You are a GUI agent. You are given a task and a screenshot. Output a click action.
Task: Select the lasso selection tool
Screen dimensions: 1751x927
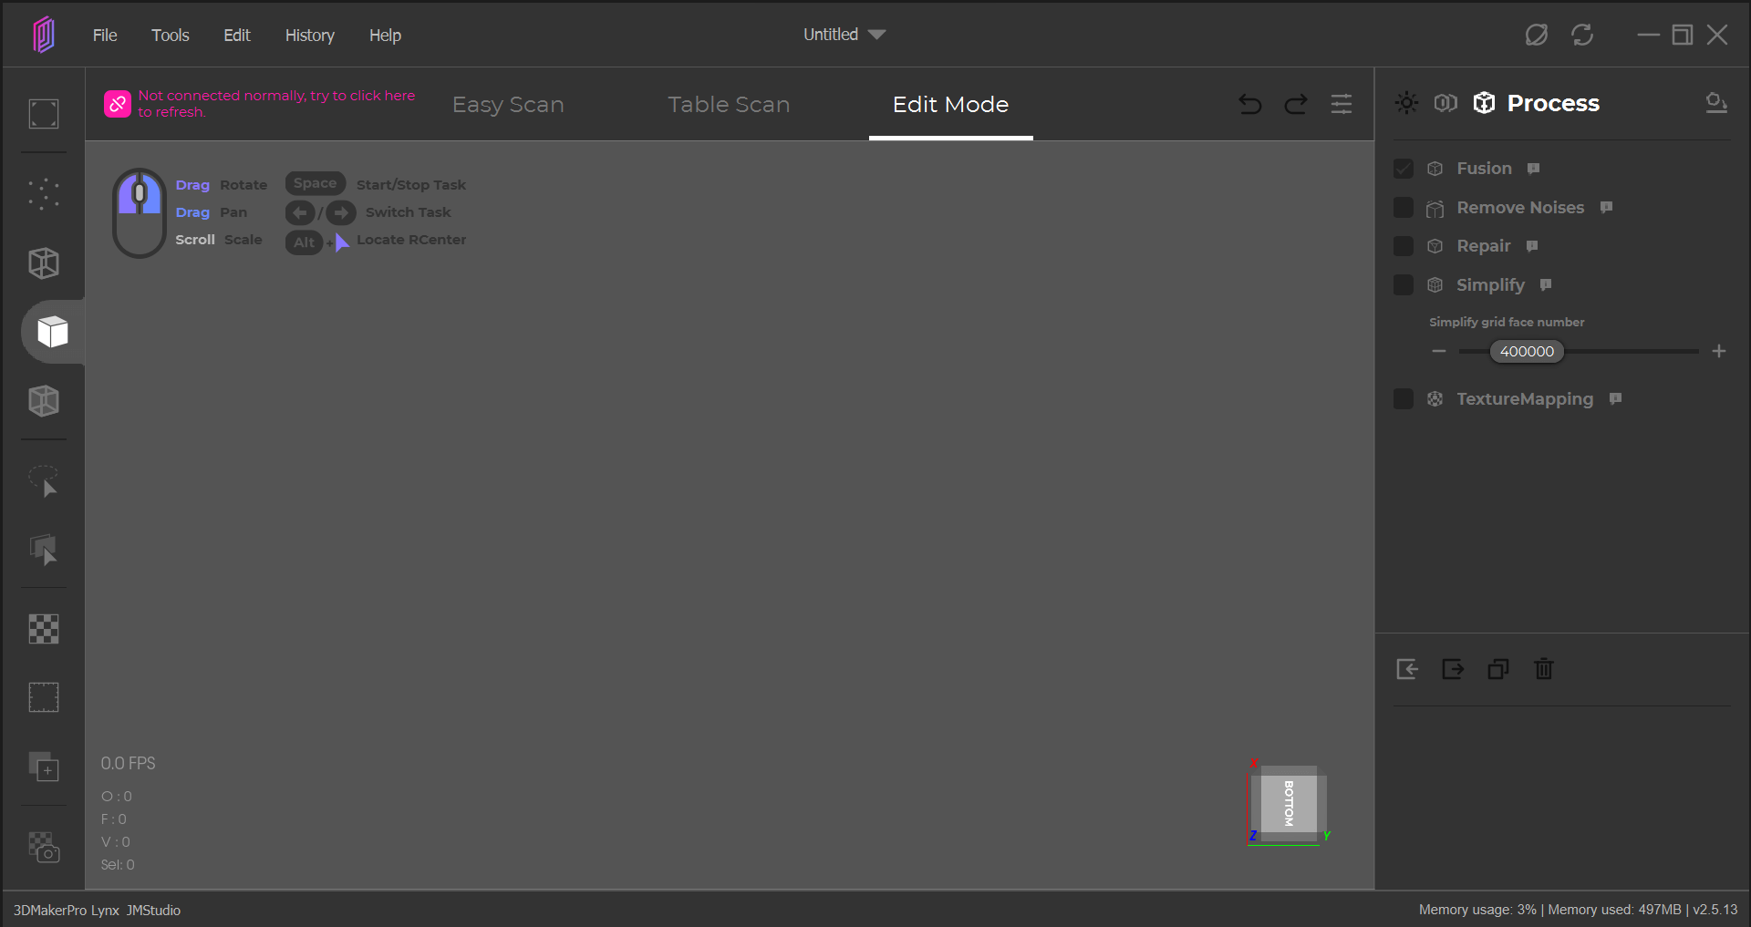[x=44, y=481]
